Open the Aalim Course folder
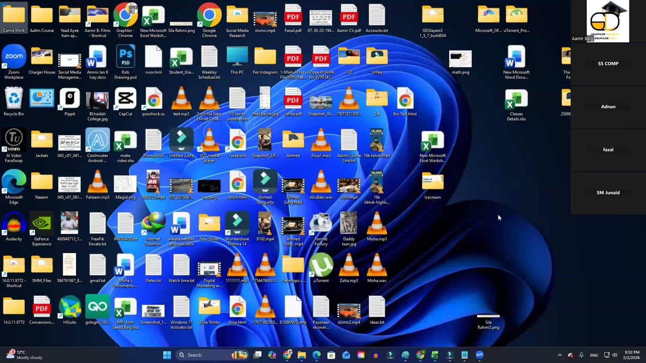646x363 pixels. click(x=42, y=19)
